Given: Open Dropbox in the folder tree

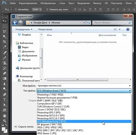Looking at the screenshot, I should (24, 35).
